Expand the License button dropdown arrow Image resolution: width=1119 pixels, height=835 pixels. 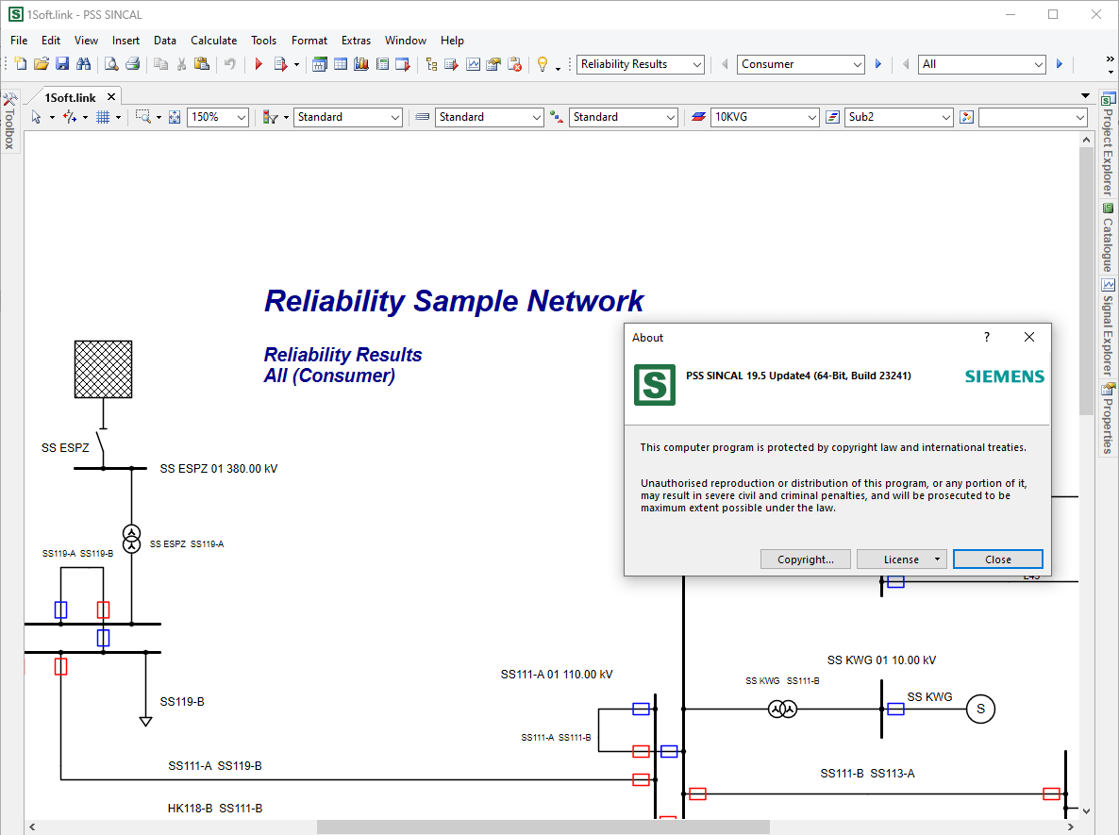(x=937, y=559)
